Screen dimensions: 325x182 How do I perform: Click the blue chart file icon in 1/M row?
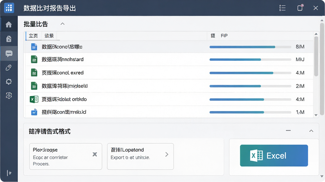pyautogui.click(x=34, y=112)
